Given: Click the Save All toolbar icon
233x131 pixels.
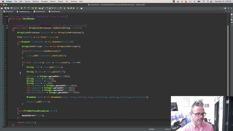Looking at the screenshot, I should point(8,8).
